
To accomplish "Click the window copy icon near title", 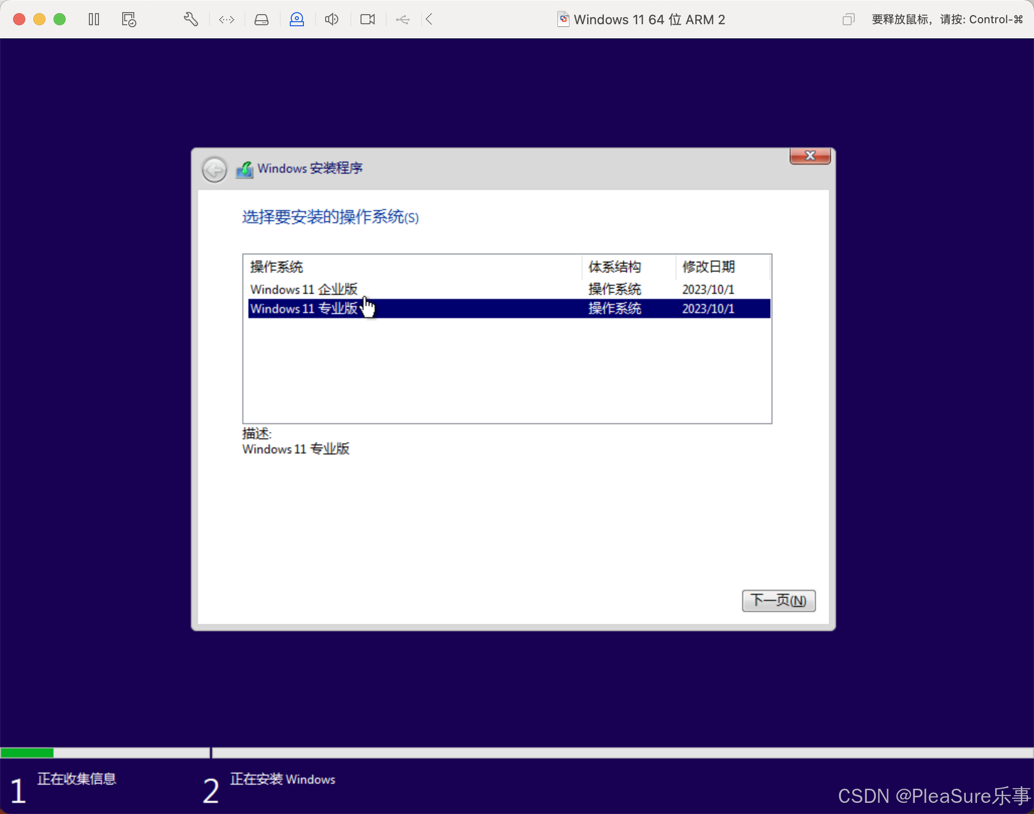I will (x=848, y=20).
